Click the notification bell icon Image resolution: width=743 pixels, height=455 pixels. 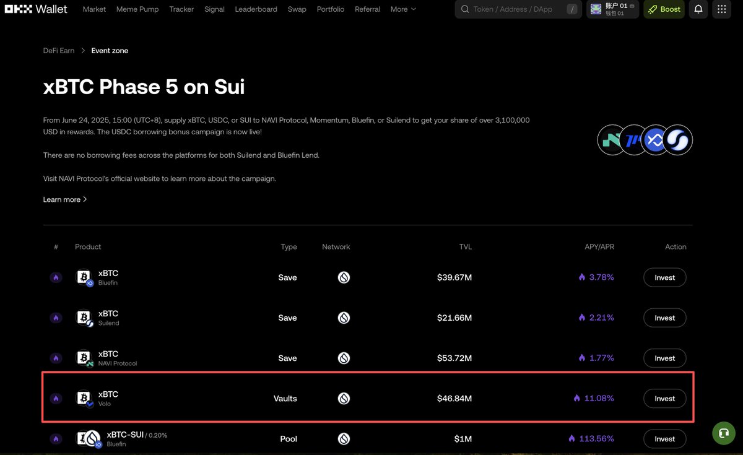click(x=698, y=9)
